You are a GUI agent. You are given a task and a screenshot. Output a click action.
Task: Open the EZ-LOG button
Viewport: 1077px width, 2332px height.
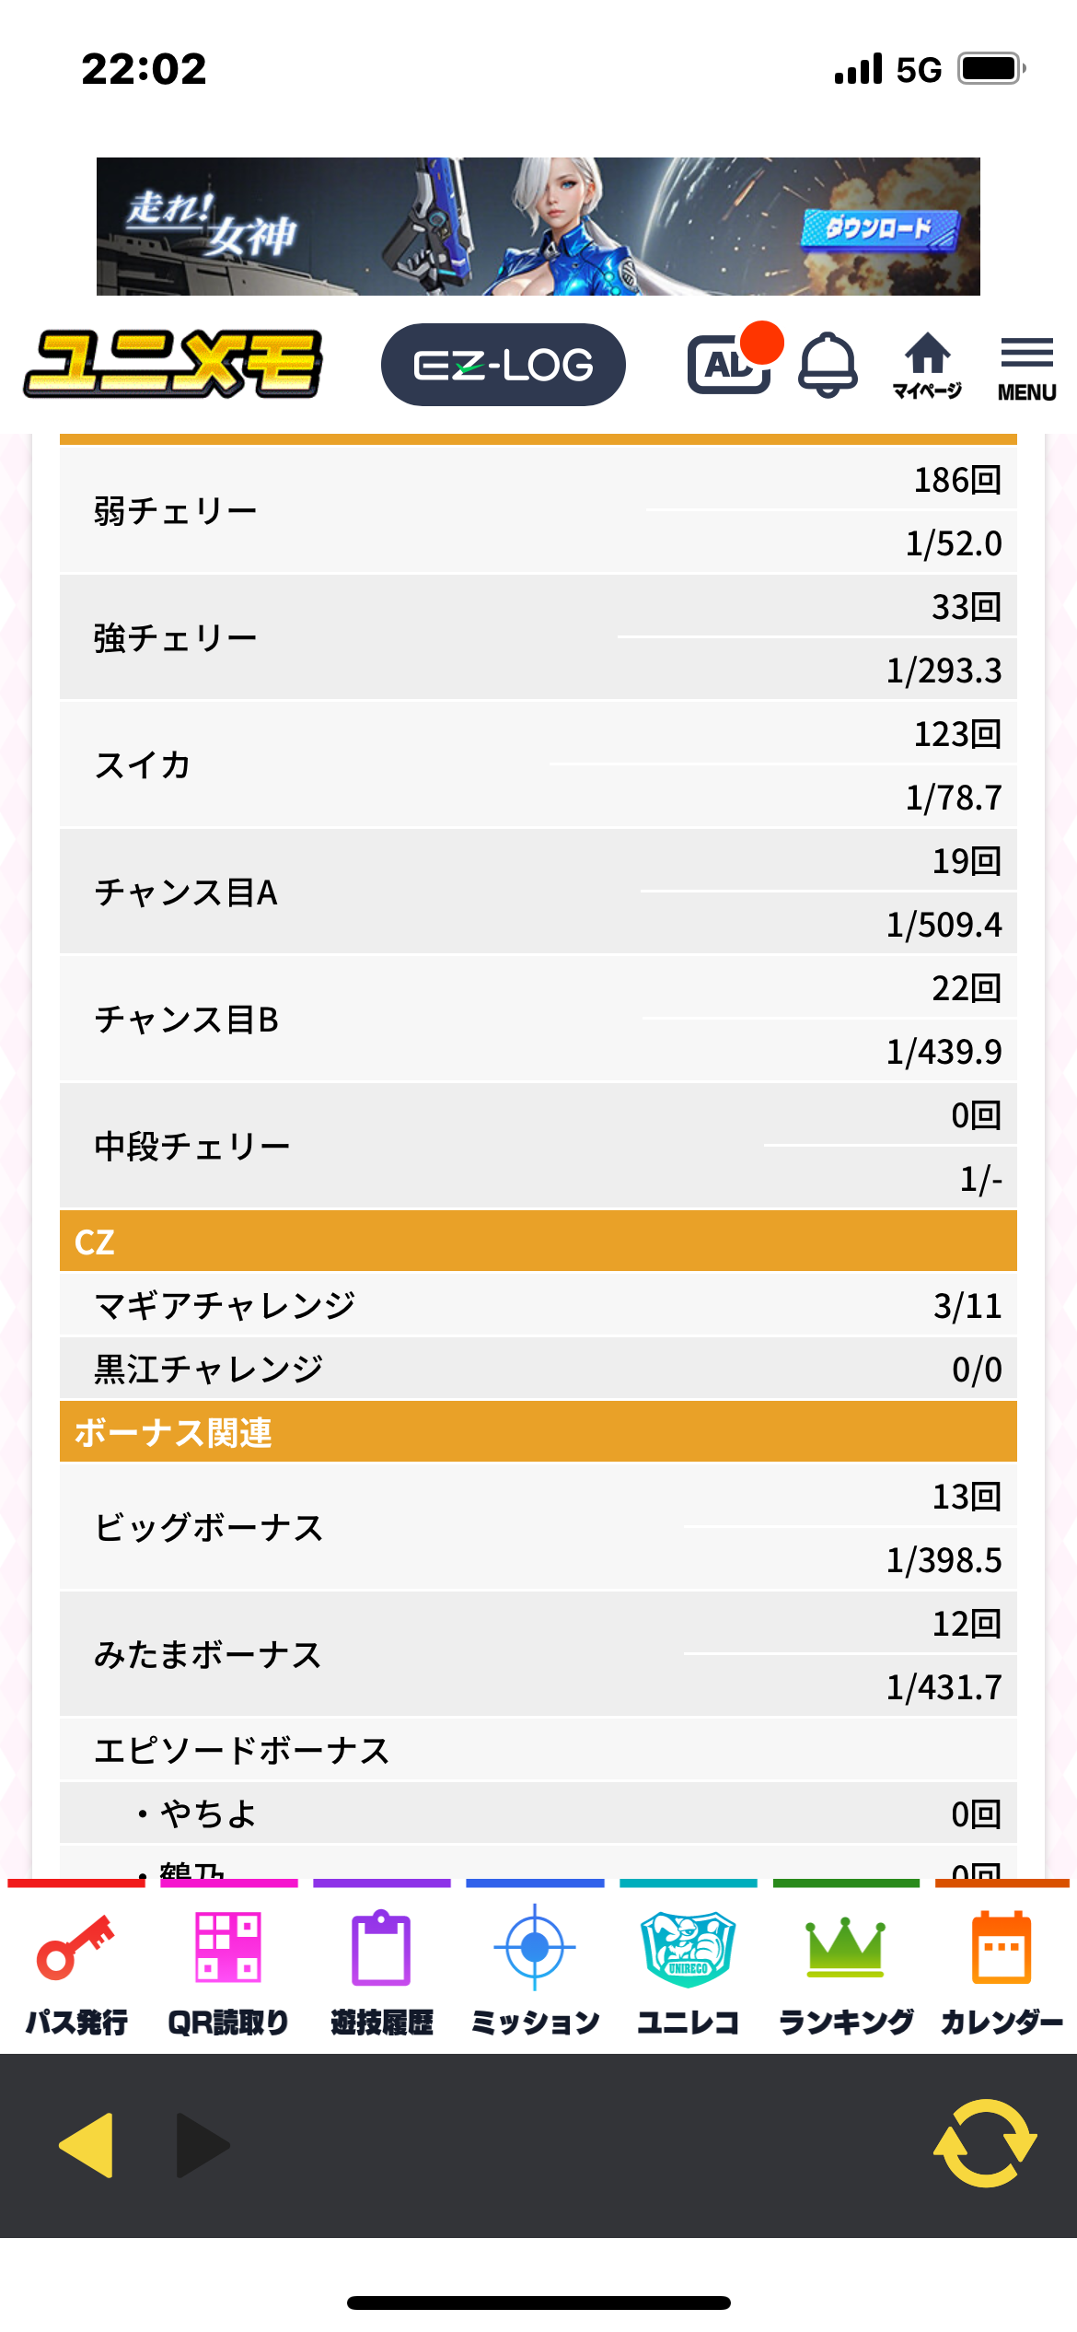(503, 365)
